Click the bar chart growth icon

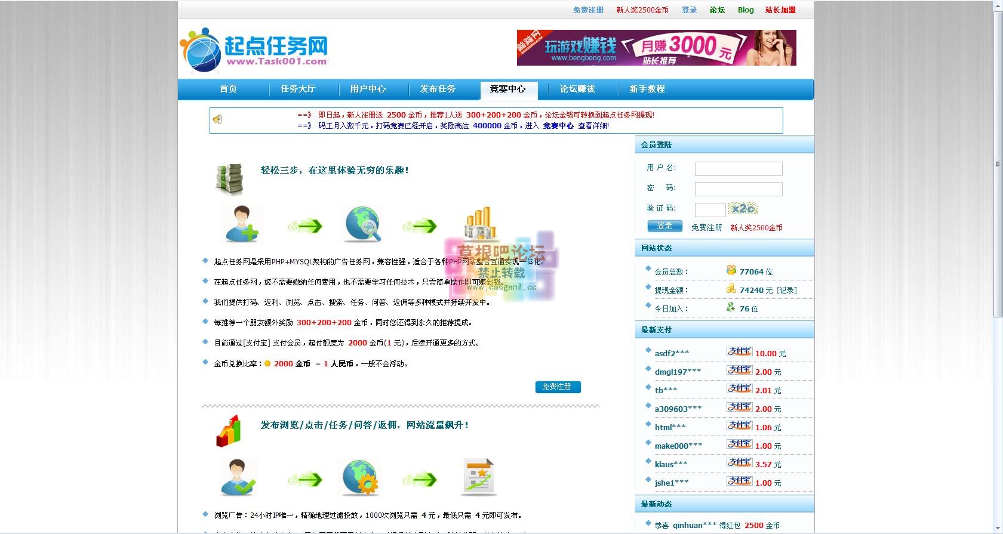pyautogui.click(x=229, y=431)
